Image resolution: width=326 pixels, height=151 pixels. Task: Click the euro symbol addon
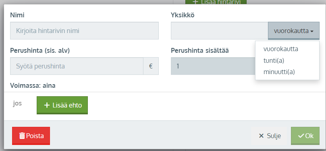[151, 66]
